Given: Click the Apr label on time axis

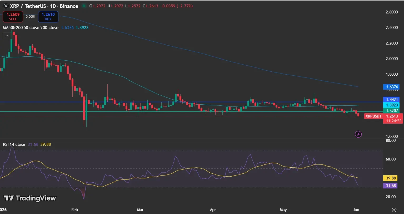Looking at the screenshot, I should click(213, 210).
